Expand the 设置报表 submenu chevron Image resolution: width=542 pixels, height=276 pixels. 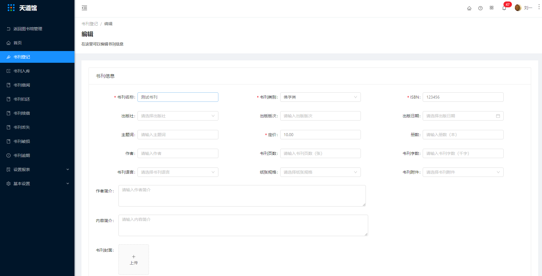tap(68, 170)
